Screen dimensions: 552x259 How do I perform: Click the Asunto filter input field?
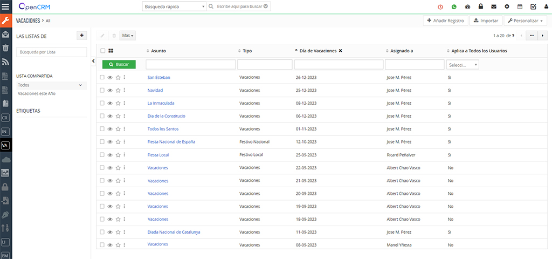tap(190, 65)
